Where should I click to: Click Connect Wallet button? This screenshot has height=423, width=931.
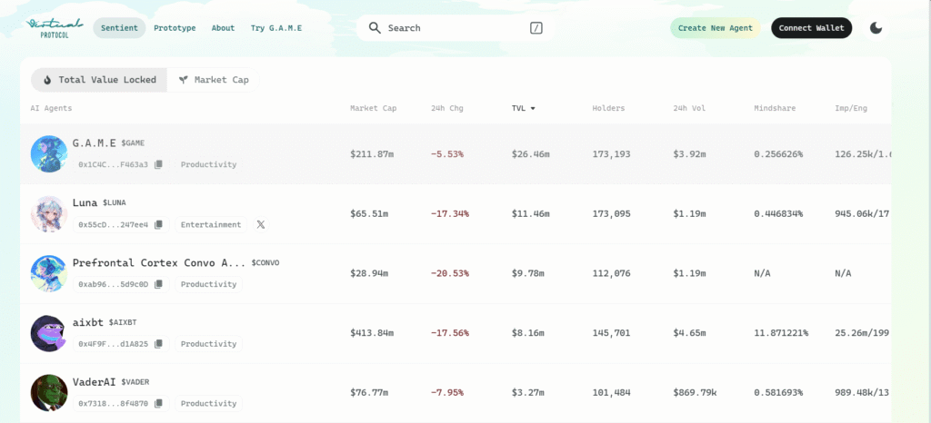[x=812, y=28]
